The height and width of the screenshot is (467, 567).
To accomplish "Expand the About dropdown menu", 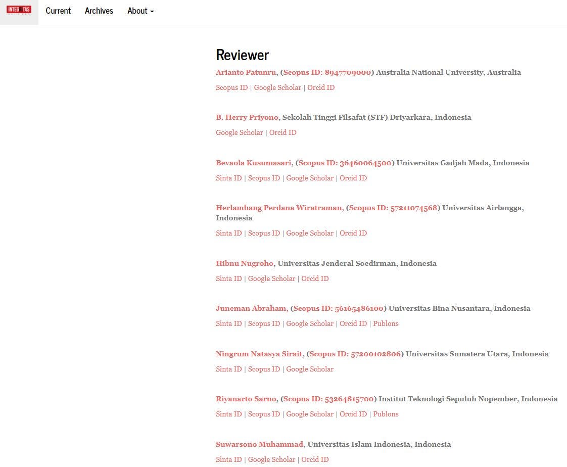I will coord(140,11).
